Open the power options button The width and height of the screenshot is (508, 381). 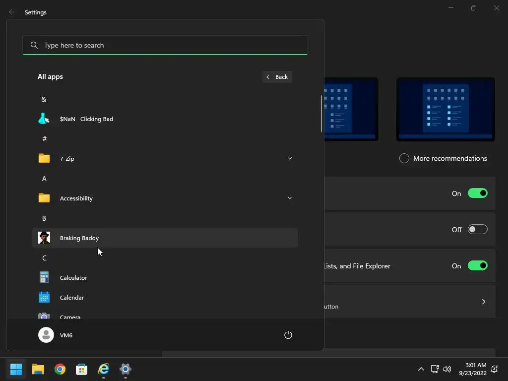click(x=288, y=335)
